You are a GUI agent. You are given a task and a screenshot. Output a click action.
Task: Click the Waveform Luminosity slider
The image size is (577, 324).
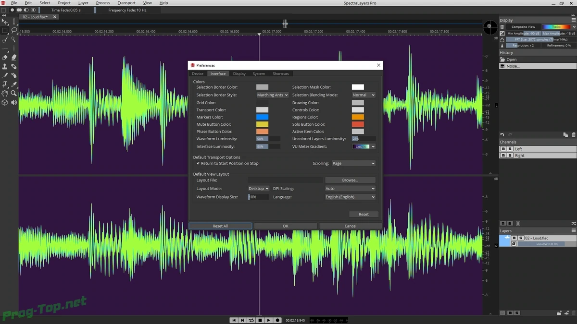tap(268, 139)
